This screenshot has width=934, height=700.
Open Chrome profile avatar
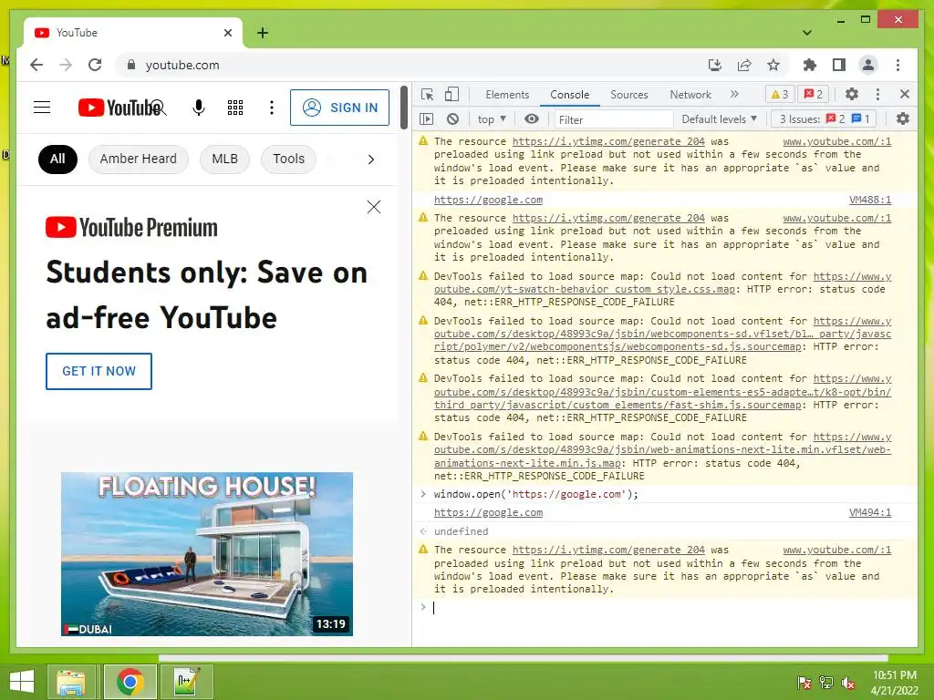pyautogui.click(x=868, y=65)
